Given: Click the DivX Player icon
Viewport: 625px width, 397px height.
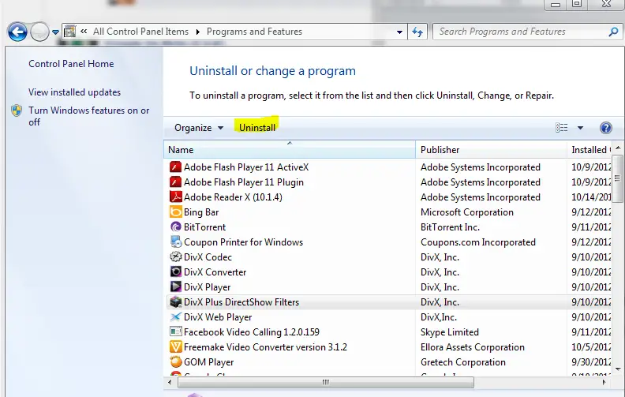Looking at the screenshot, I should [x=175, y=287].
